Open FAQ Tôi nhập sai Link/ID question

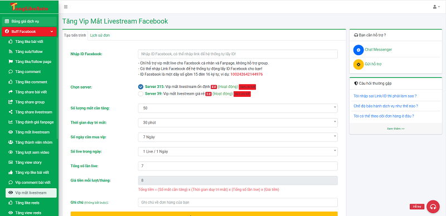coord(385,96)
